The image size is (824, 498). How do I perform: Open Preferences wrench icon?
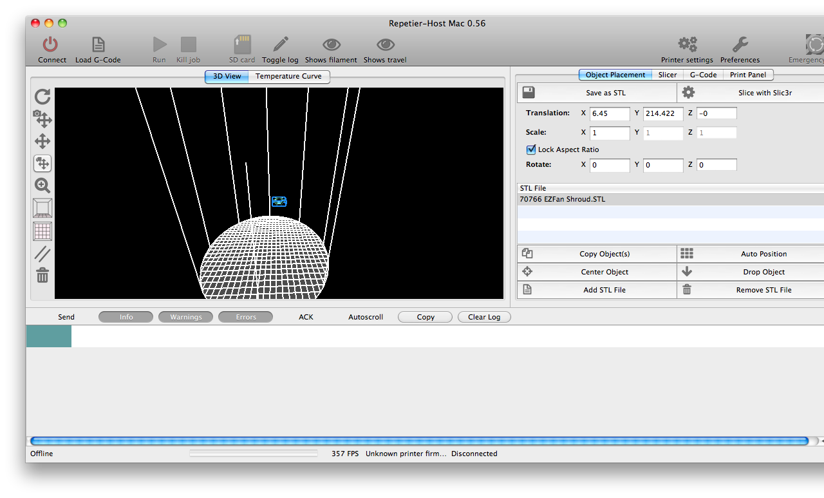740,44
